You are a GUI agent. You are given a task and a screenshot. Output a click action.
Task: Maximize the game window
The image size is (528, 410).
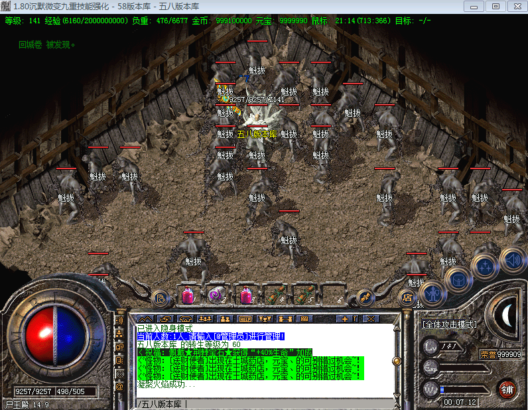[495, 7]
